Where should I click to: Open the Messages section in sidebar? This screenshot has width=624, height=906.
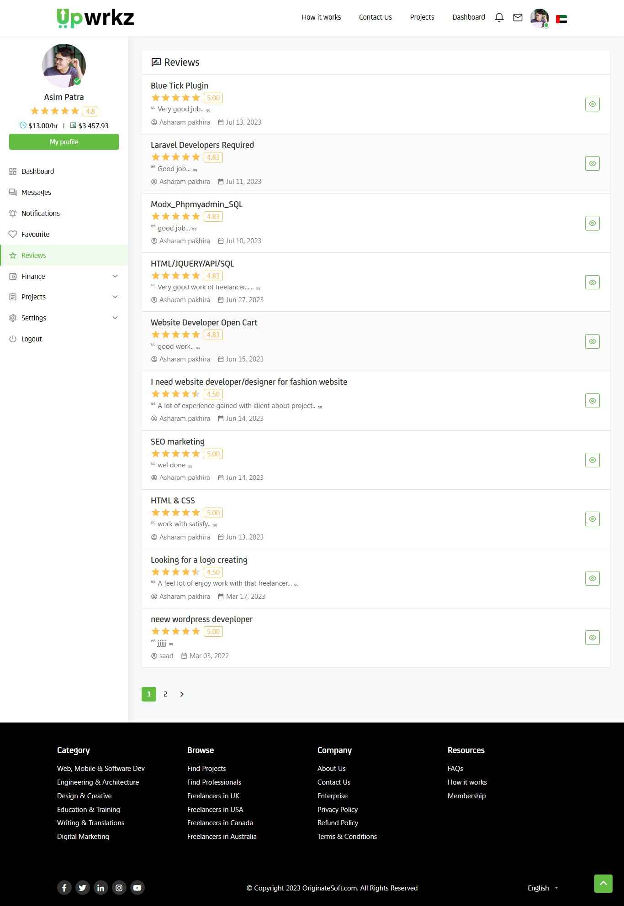36,192
